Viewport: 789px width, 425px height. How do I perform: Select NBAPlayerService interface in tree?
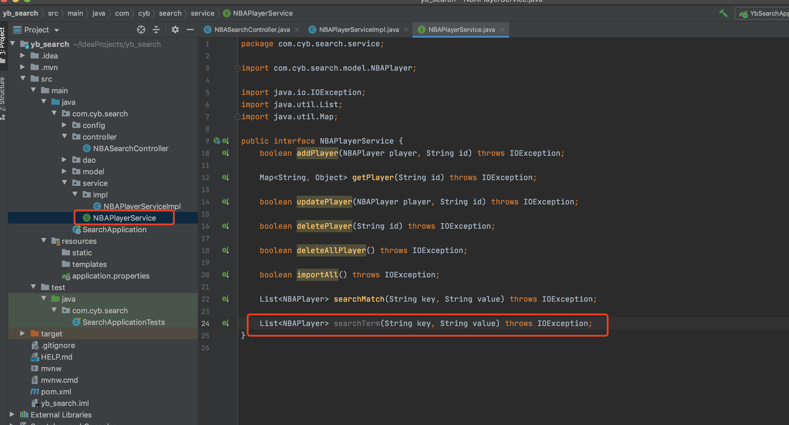coord(124,218)
